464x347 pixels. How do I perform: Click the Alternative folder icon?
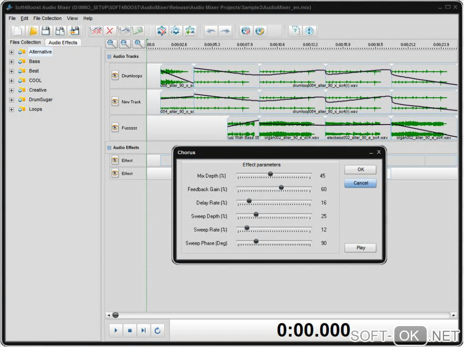coord(21,52)
